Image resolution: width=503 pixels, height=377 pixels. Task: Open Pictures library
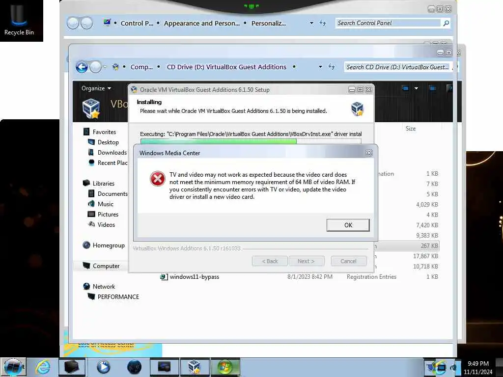[x=108, y=214]
